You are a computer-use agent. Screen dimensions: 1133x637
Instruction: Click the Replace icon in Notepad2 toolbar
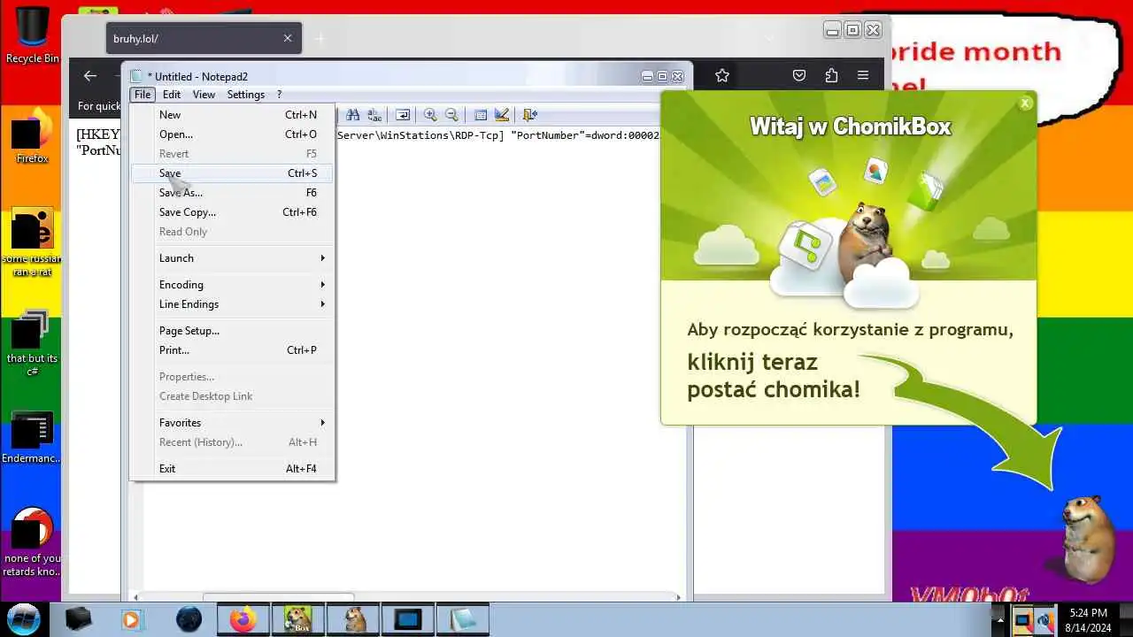pos(374,115)
